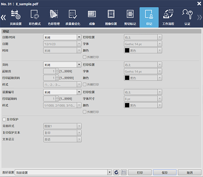The height and width of the screenshot is (177, 203).
Task: Click the 打印起始码 number field
Action: pyautogui.click(x=49, y=99)
